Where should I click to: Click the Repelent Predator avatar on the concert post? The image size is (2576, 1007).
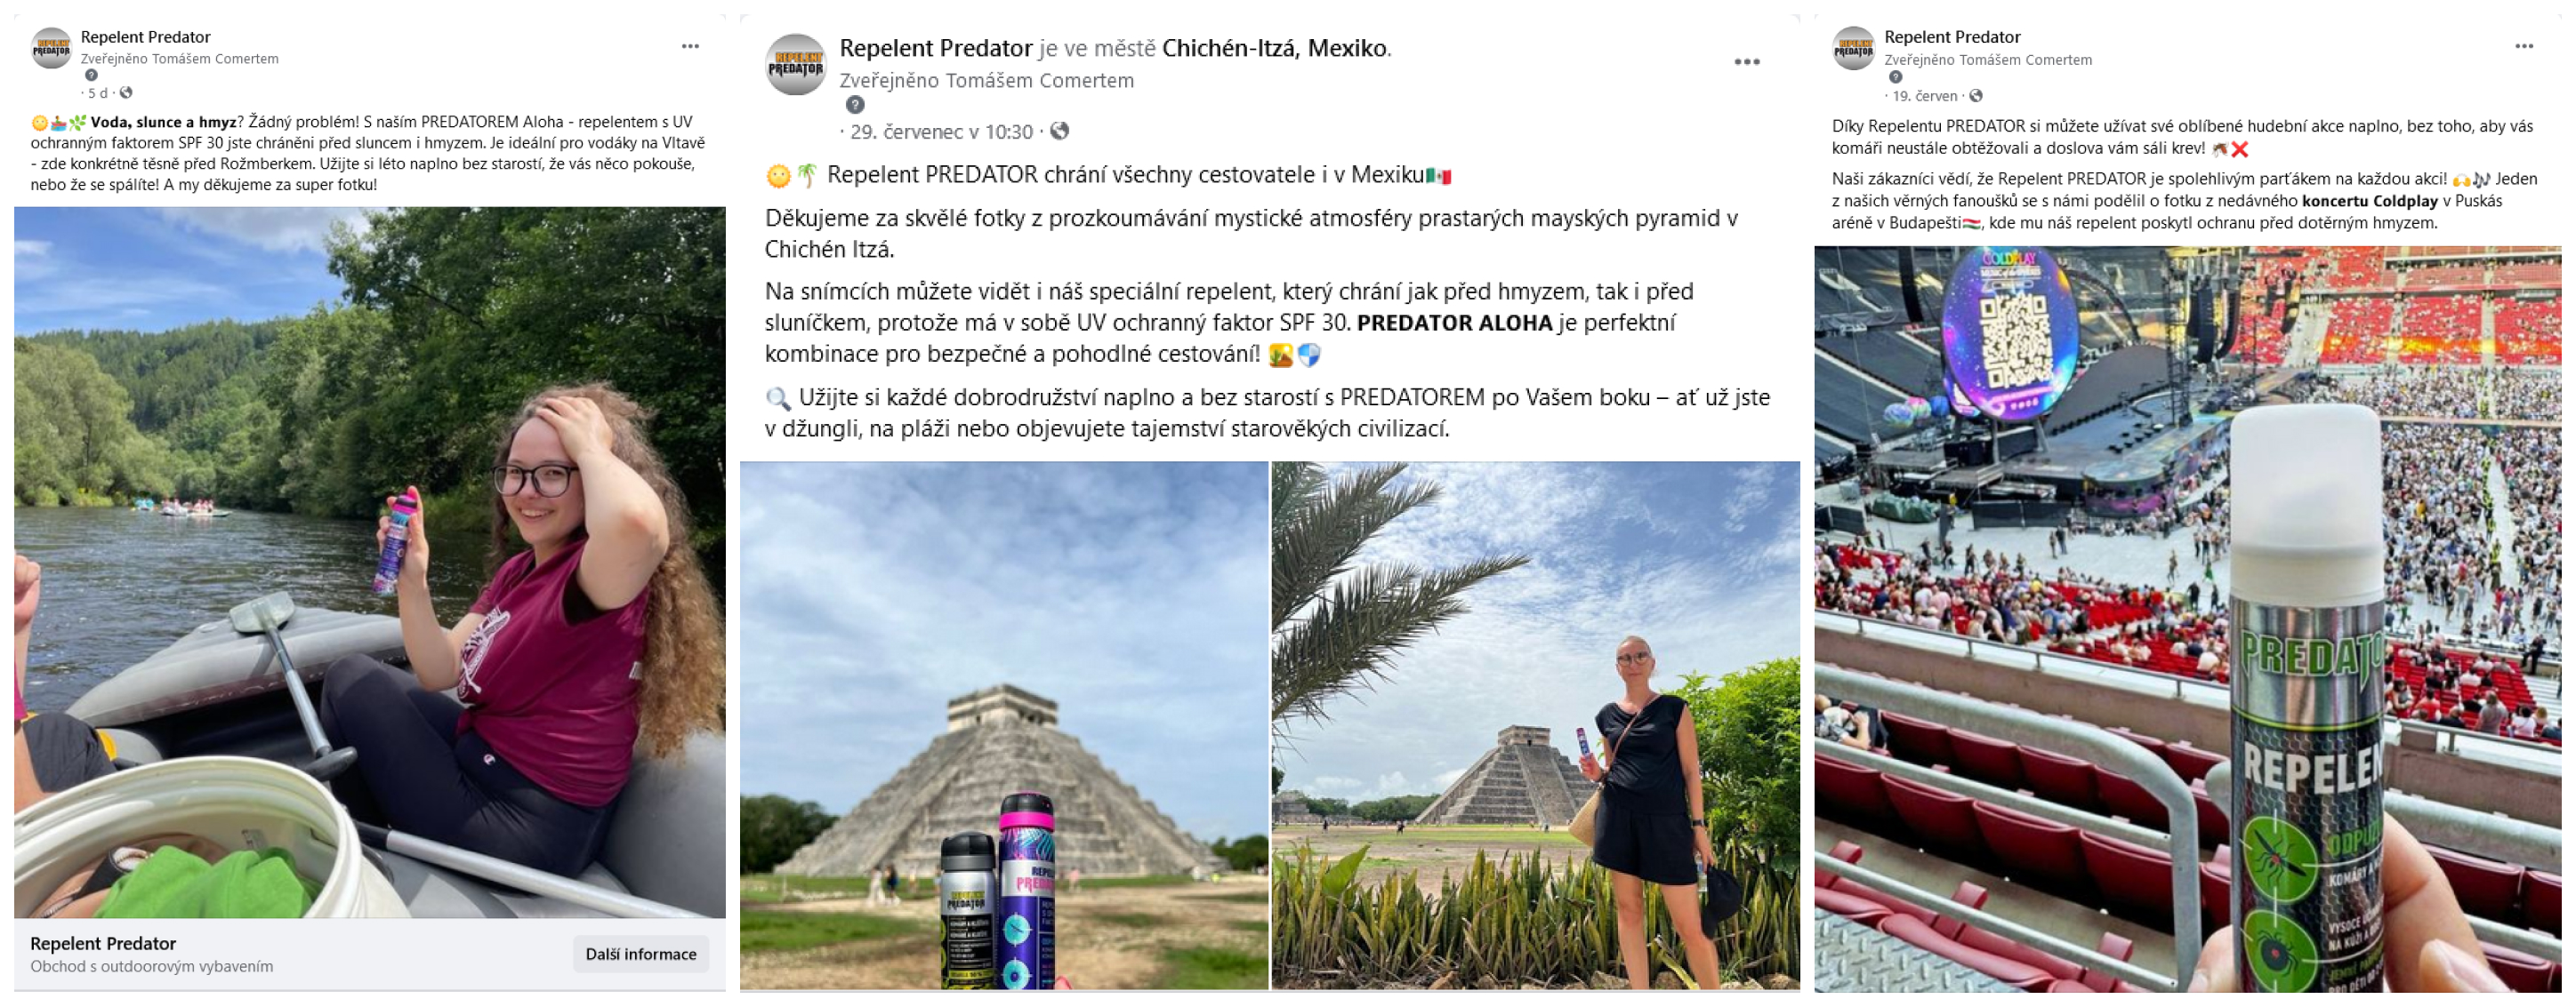click(x=1853, y=48)
